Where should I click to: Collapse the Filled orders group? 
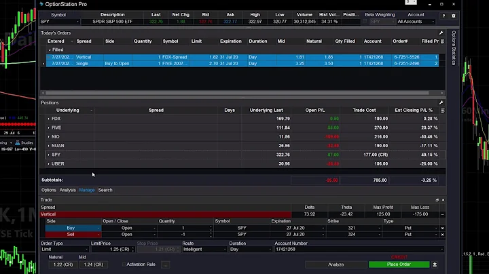(x=50, y=50)
